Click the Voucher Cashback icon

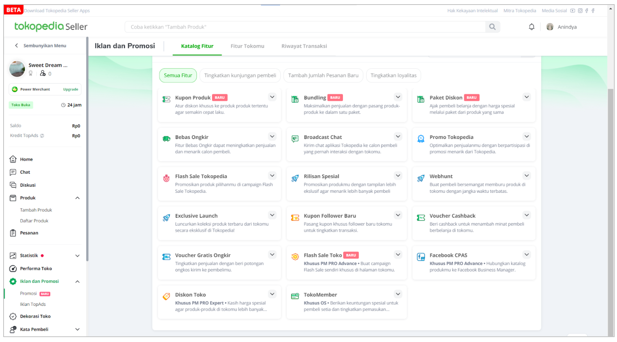[421, 218]
